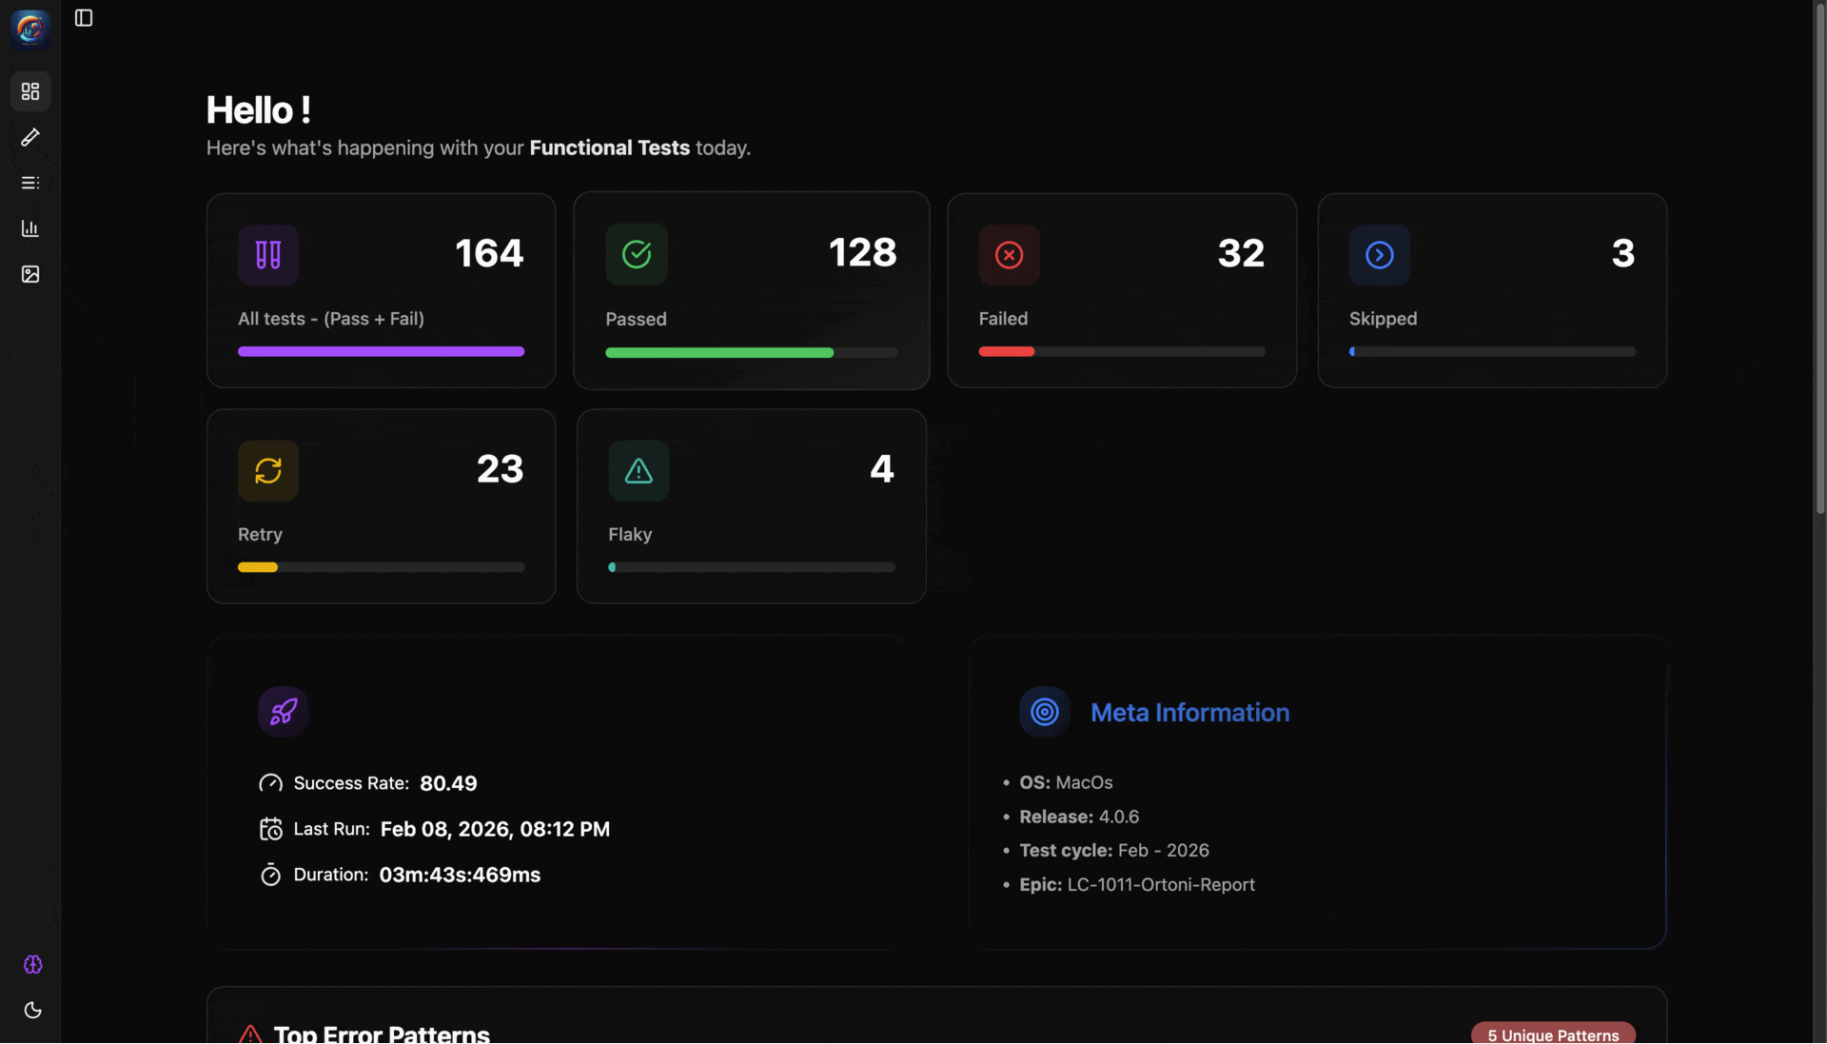Click the pencil icon in sidebar
1827x1044 pixels.
point(30,137)
